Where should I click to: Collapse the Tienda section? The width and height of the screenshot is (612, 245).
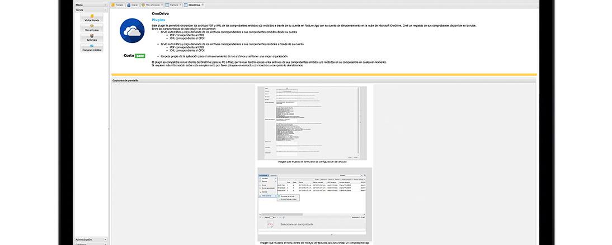coord(105,9)
